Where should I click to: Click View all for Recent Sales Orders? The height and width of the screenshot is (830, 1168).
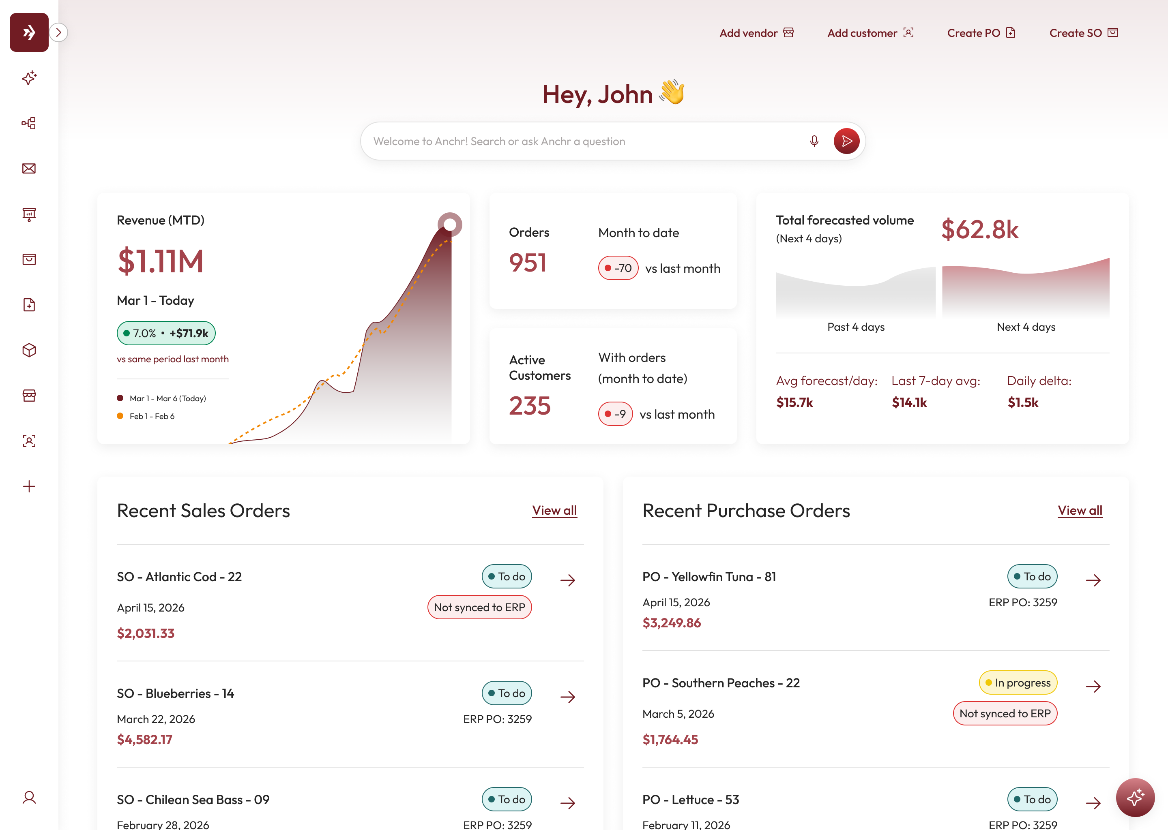click(x=554, y=511)
